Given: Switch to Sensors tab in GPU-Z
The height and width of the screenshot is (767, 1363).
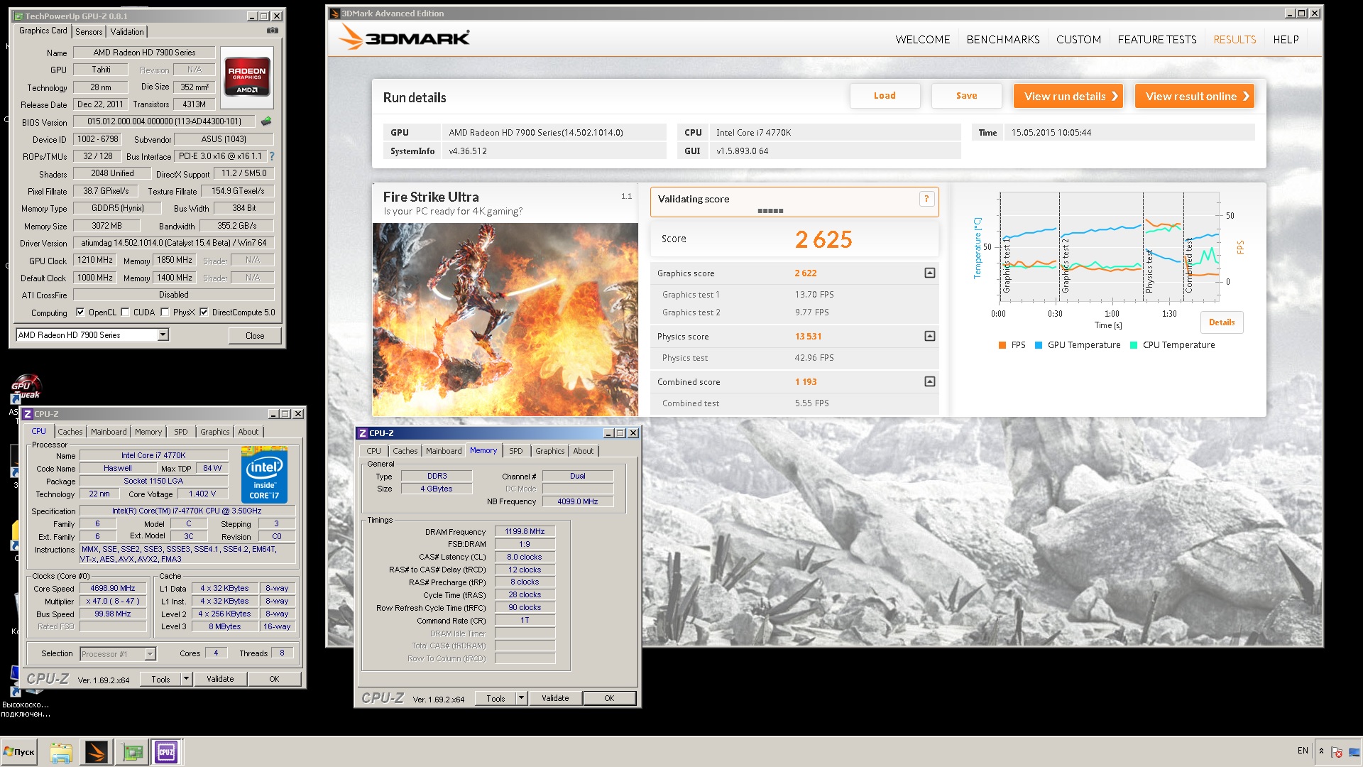Looking at the screenshot, I should pos(89,31).
